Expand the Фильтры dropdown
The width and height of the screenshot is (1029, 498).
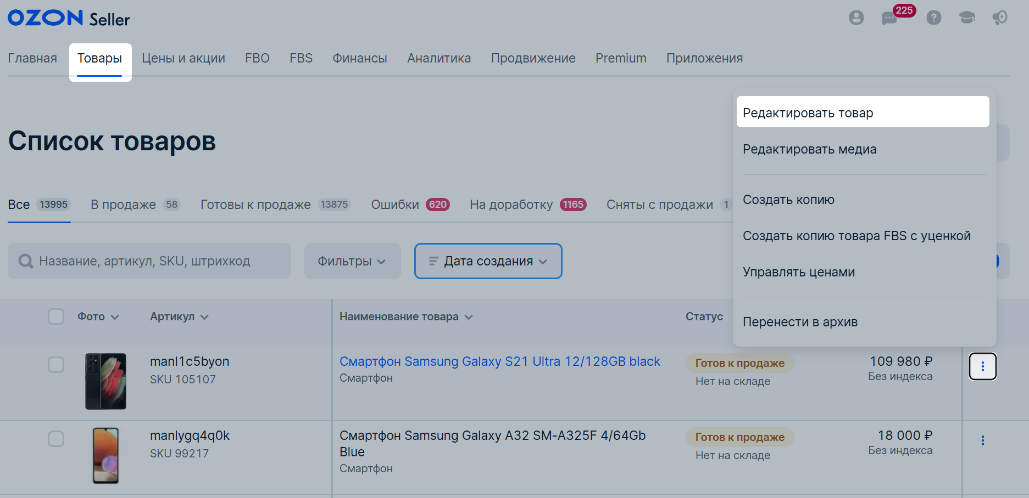tap(352, 261)
